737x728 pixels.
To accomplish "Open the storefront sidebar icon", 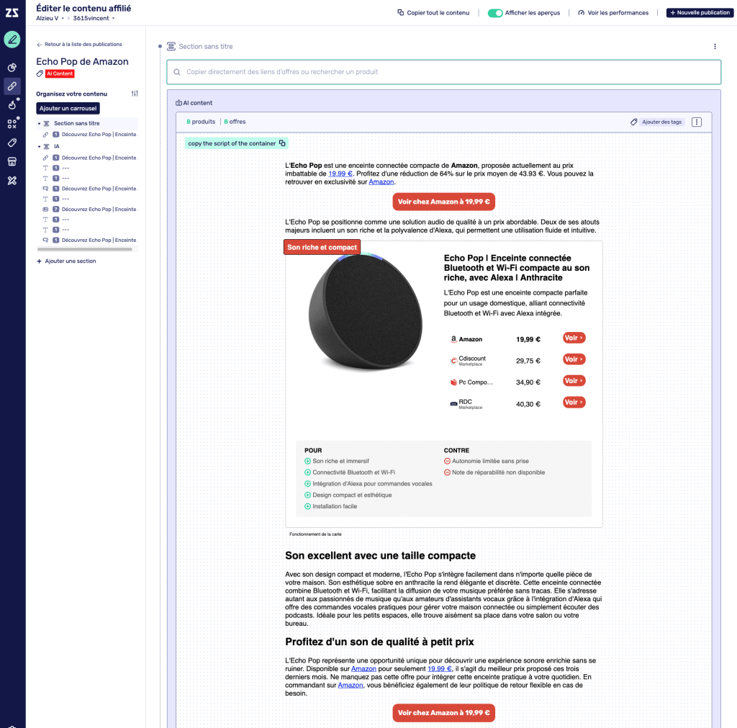I will click(x=12, y=162).
